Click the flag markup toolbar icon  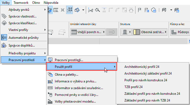click(140, 10)
